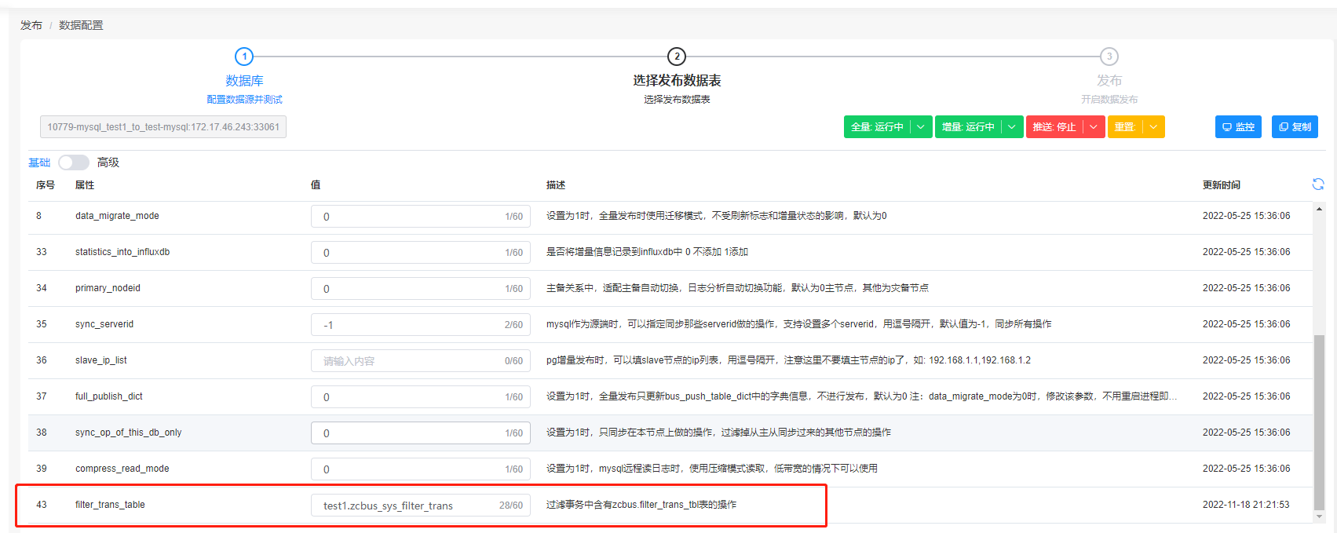Open the yellow 重置 dropdown arrow

tap(1153, 127)
